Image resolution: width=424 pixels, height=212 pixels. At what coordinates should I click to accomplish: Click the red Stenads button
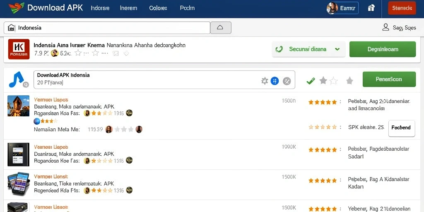click(402, 8)
